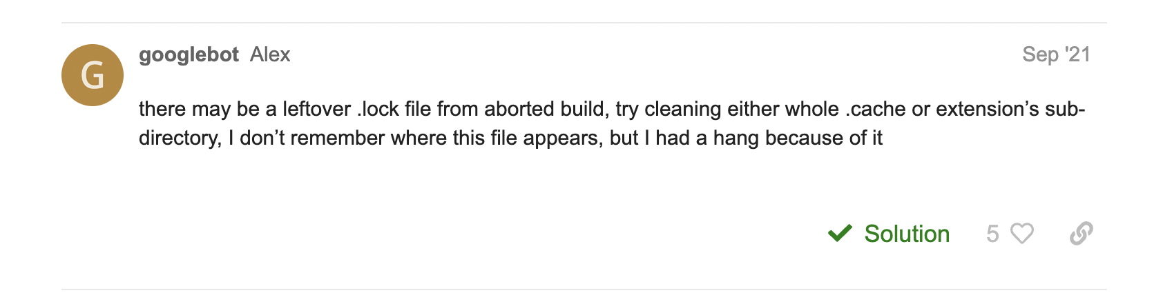Screen dimensions: 1163x295
Task: Copy post link using the chain icon
Action: 1081,234
